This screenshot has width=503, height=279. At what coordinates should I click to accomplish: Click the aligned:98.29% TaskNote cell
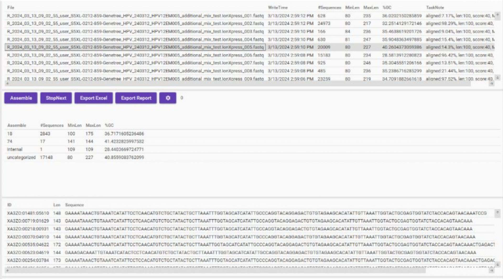click(460, 24)
